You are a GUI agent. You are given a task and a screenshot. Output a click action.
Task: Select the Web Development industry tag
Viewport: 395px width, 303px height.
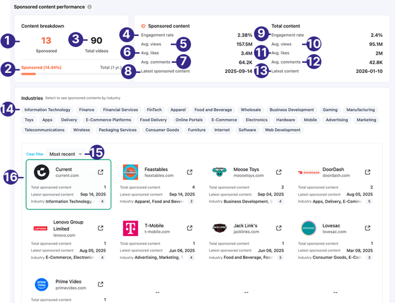click(282, 130)
